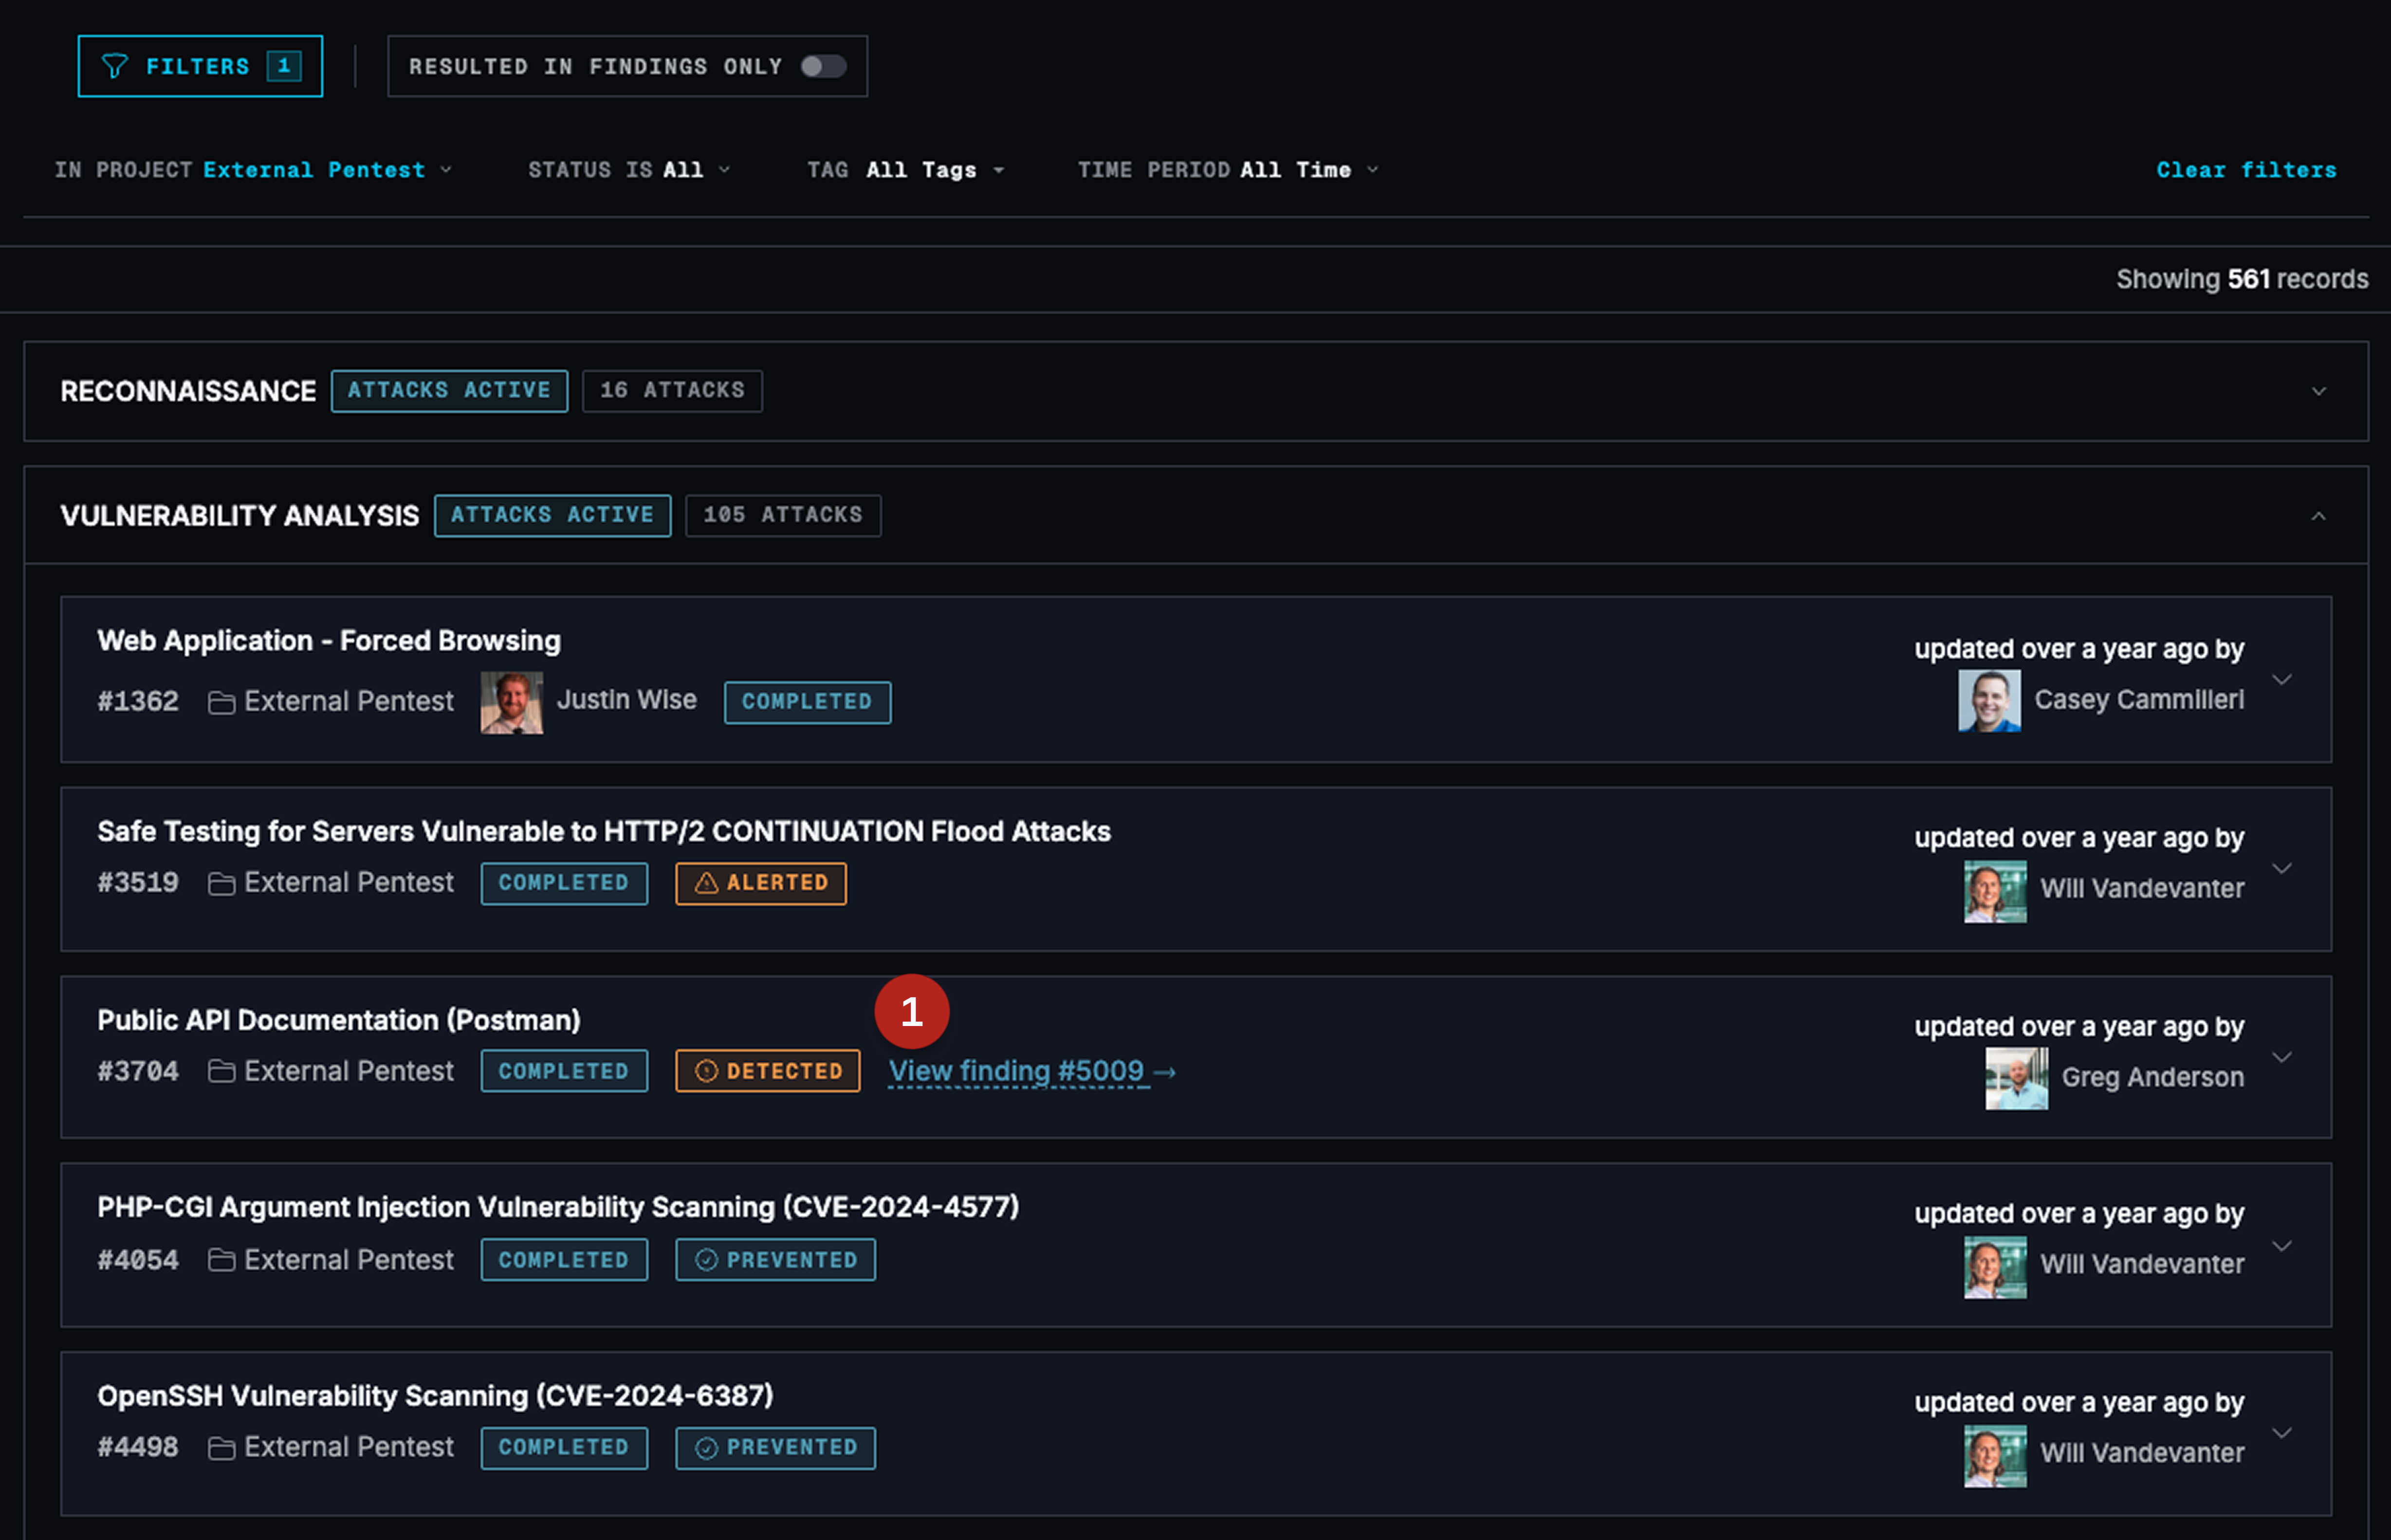
Task: Open View finding #5009 link
Action: pos(1032,1071)
